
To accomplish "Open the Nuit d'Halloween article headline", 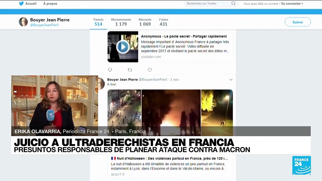I will tap(170, 159).
